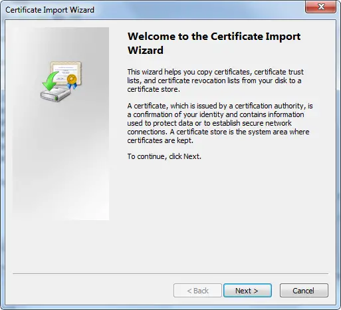Close the wizard with the red X
Screen dimensions: 341x310
click(x=320, y=7)
